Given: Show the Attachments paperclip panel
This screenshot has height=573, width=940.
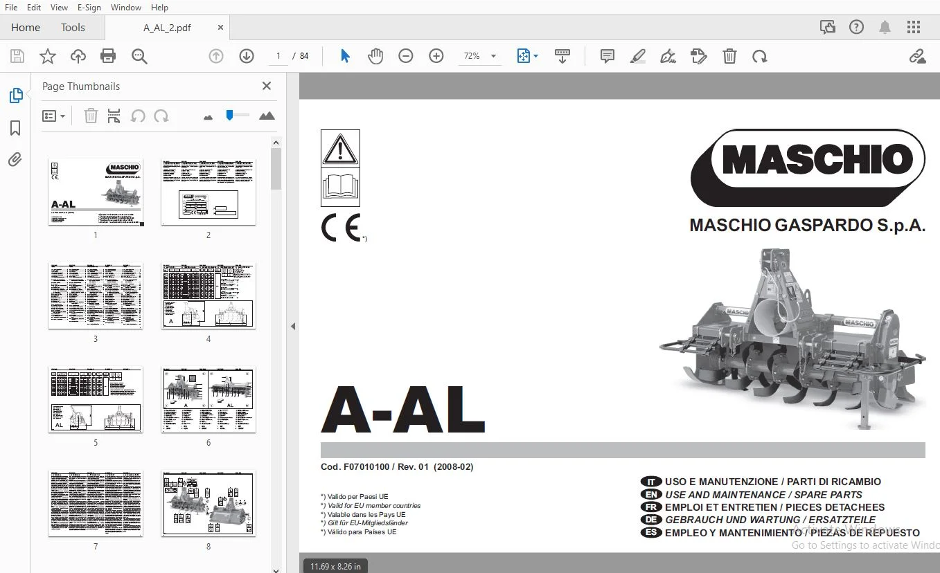Looking at the screenshot, I should 15,160.
